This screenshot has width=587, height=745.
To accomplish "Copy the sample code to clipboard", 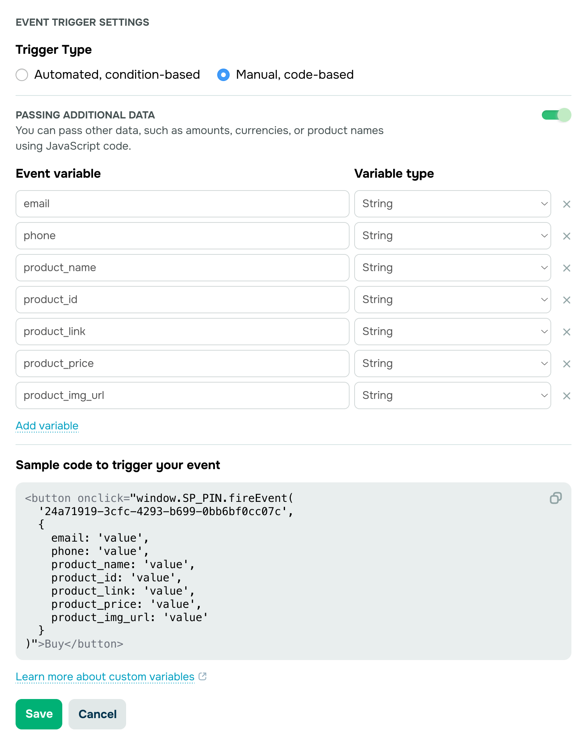I will (555, 498).
